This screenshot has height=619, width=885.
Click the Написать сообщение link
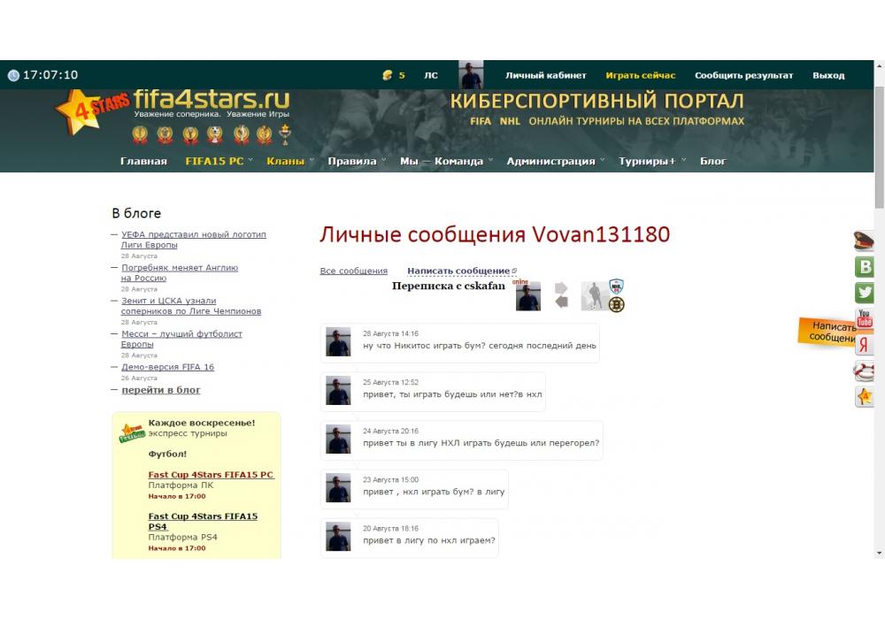point(458,271)
